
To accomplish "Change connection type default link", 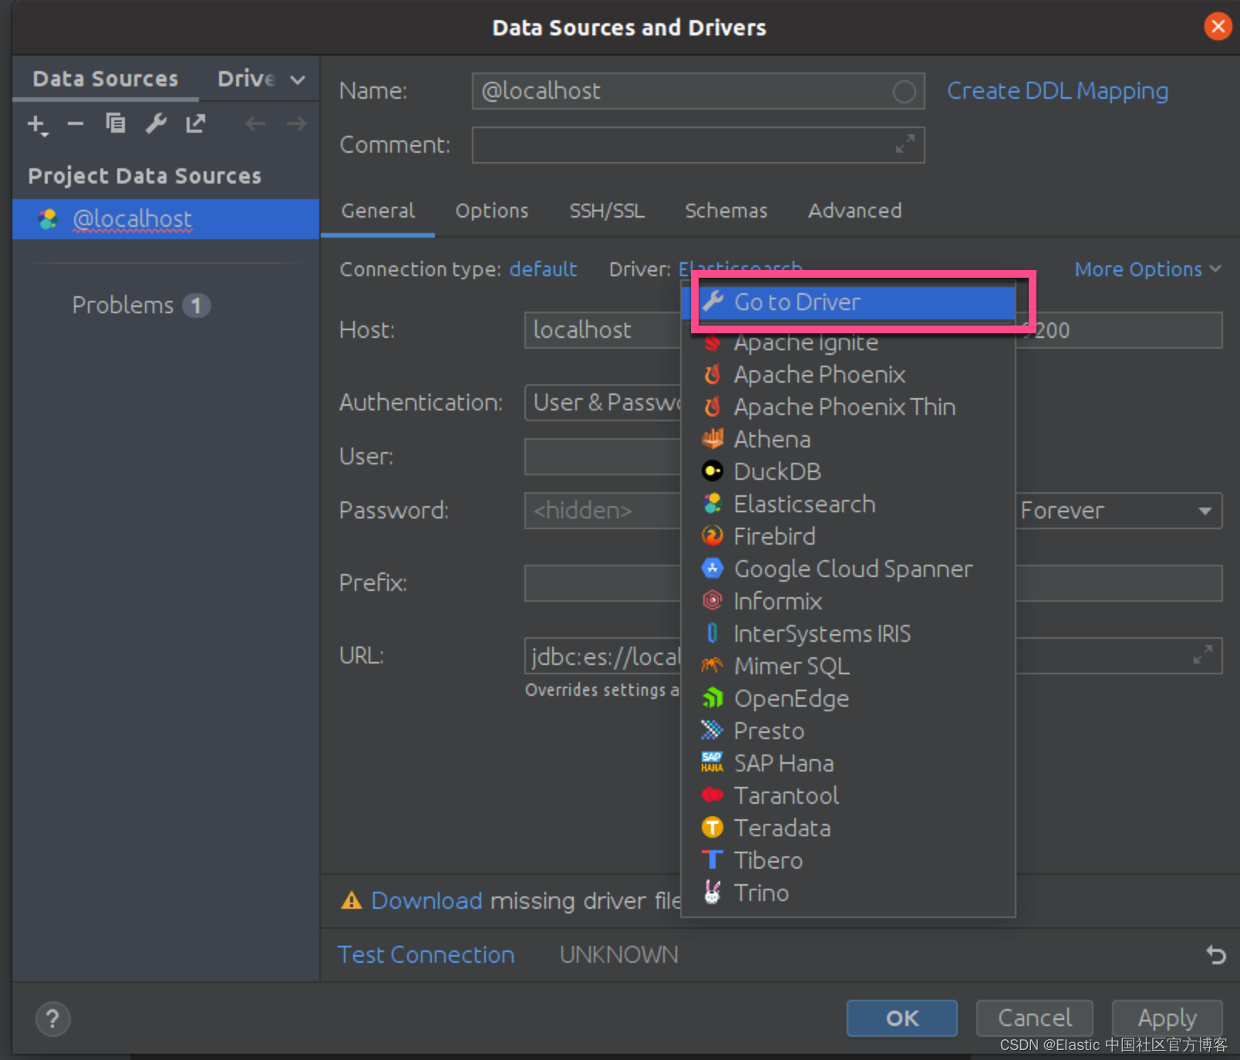I will tap(543, 269).
